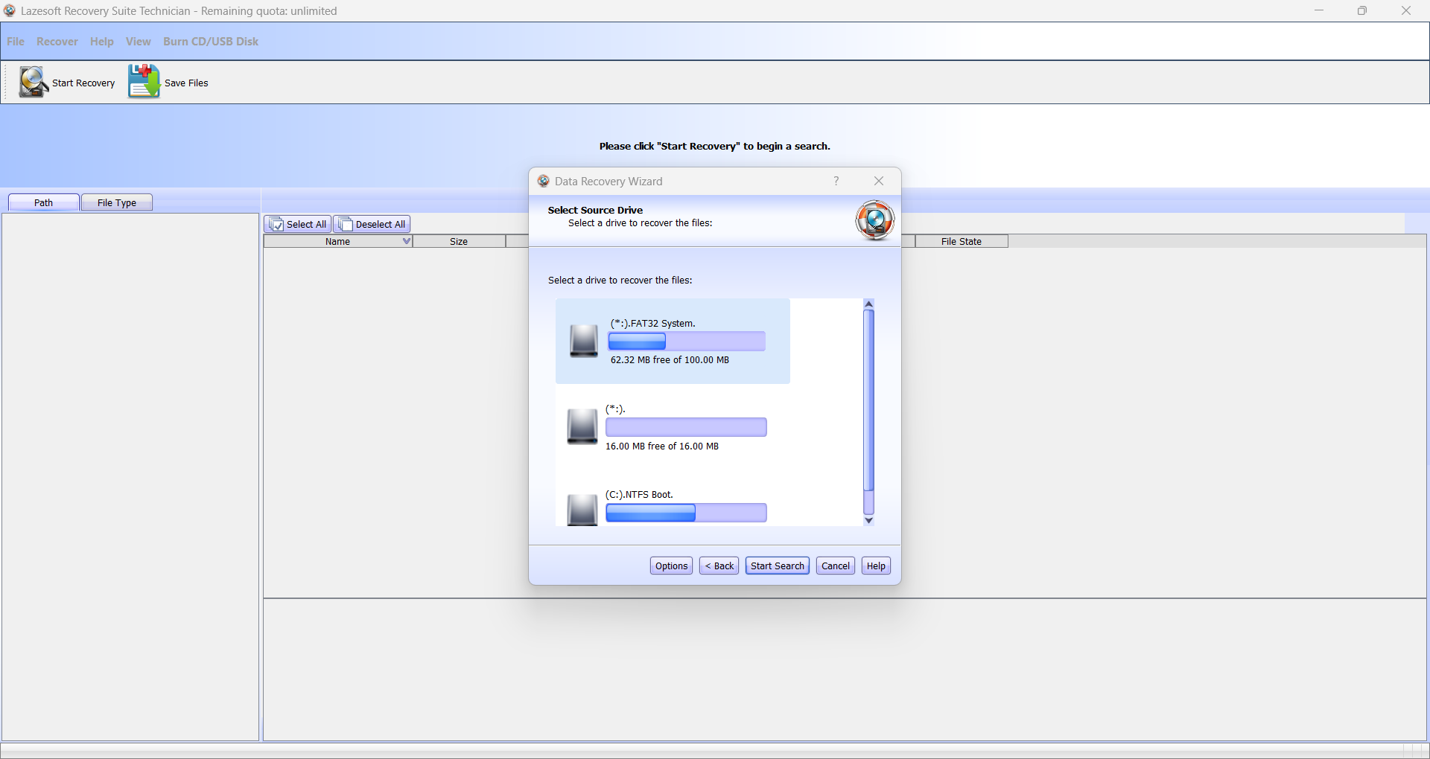Restore down the Lazesoft main window
This screenshot has width=1430, height=759.
(x=1362, y=10)
